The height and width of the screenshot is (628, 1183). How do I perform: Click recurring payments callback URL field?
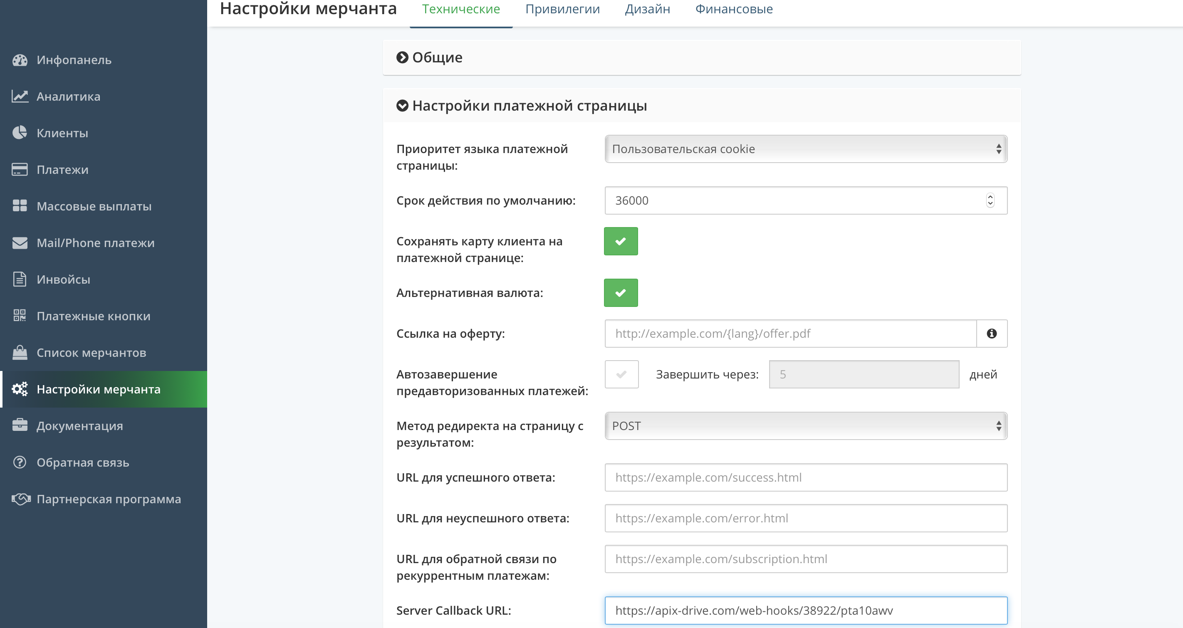pos(806,559)
